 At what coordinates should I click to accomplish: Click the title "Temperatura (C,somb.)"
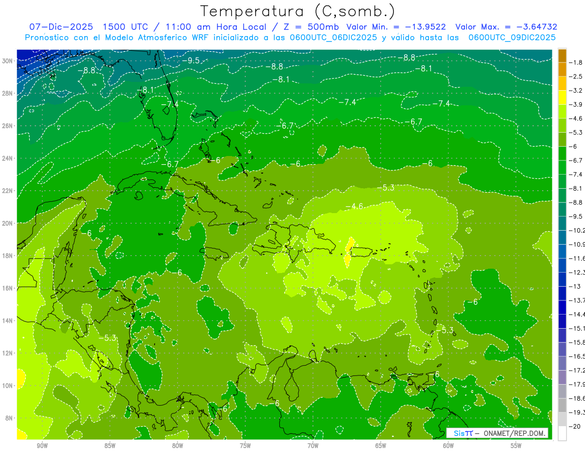pyautogui.click(x=298, y=11)
